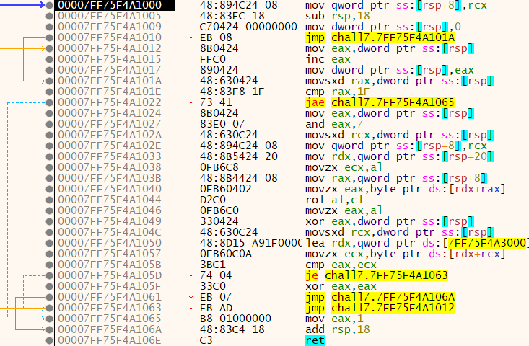529x346 pixels.
Task: Toggle breakpoint dot at address 00007FF75F4A106E
Action: [x=50, y=340]
